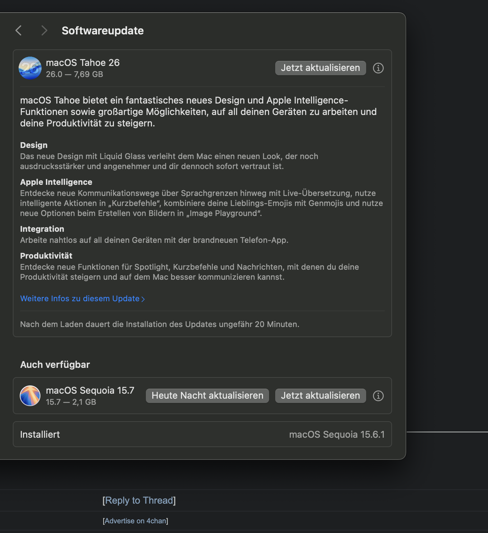Click the Live-Übersetzung Apple Intelligence description

[x=201, y=203]
